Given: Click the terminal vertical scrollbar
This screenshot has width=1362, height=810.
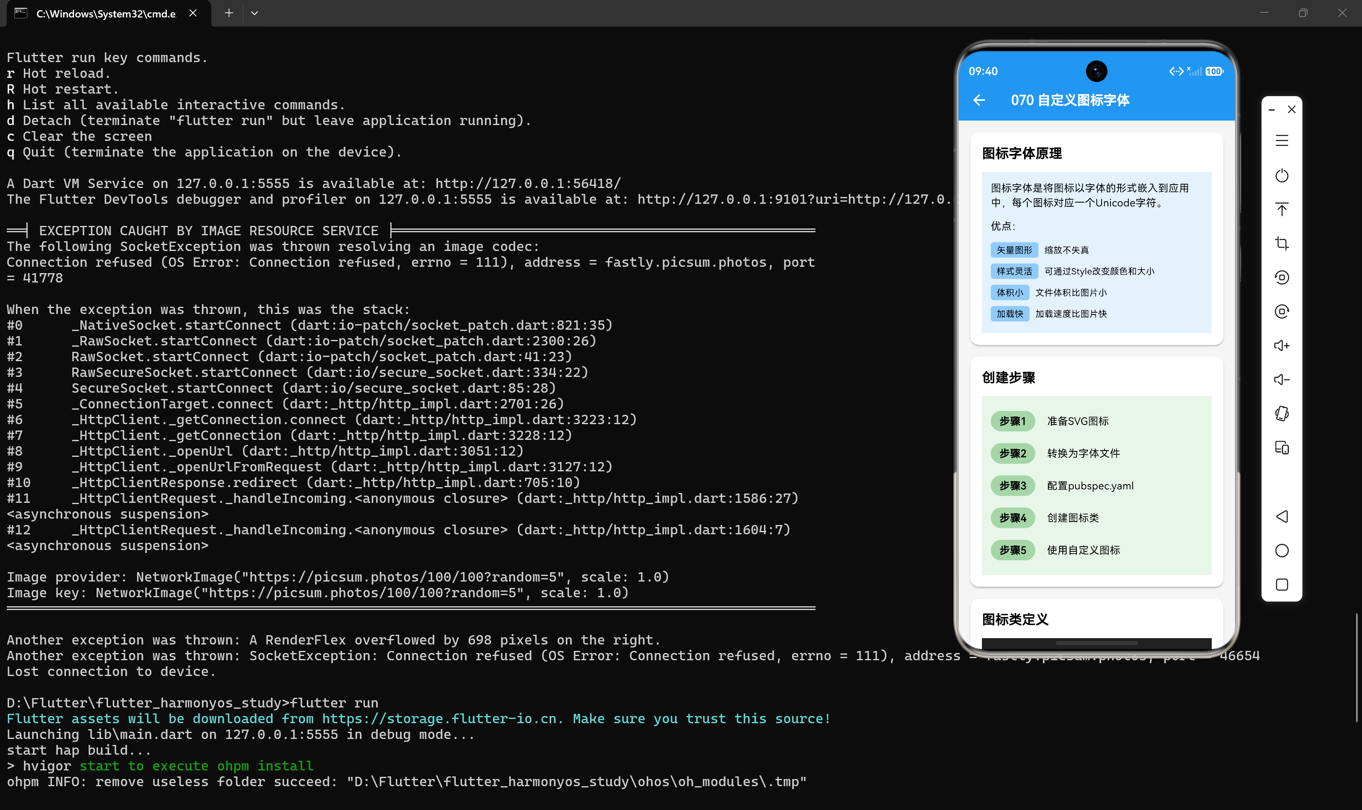Looking at the screenshot, I should click(x=1356, y=667).
